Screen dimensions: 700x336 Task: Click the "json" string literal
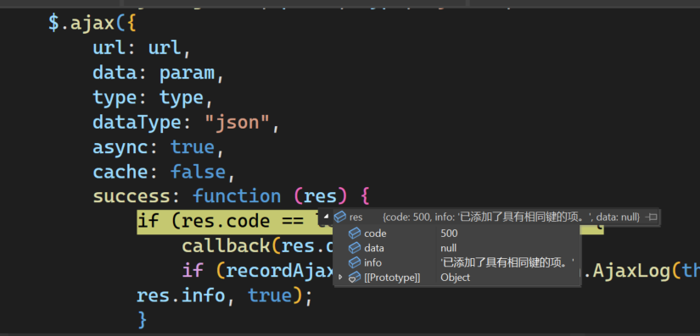pyautogui.click(x=238, y=122)
